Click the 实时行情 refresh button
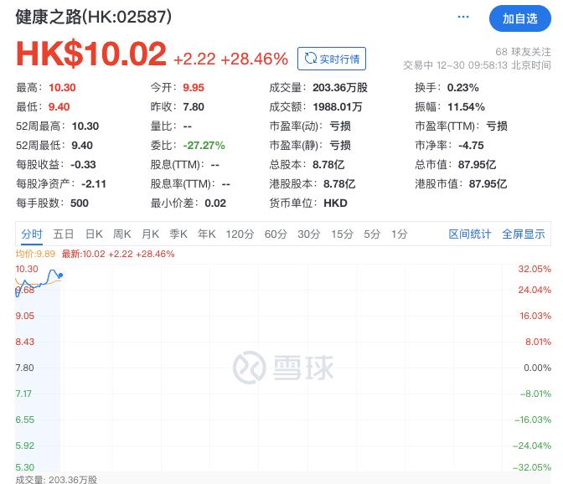563x484 pixels. click(x=333, y=59)
